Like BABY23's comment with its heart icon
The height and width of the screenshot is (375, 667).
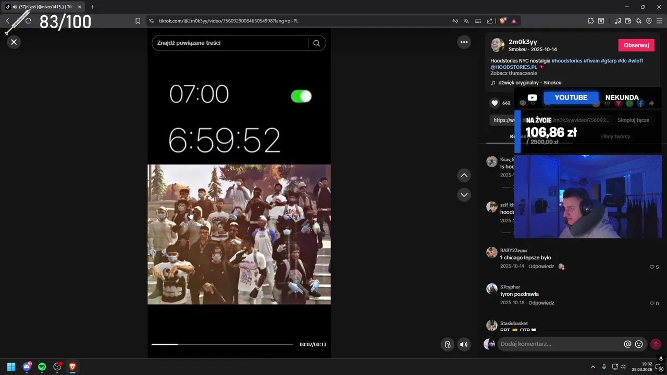tap(652, 267)
